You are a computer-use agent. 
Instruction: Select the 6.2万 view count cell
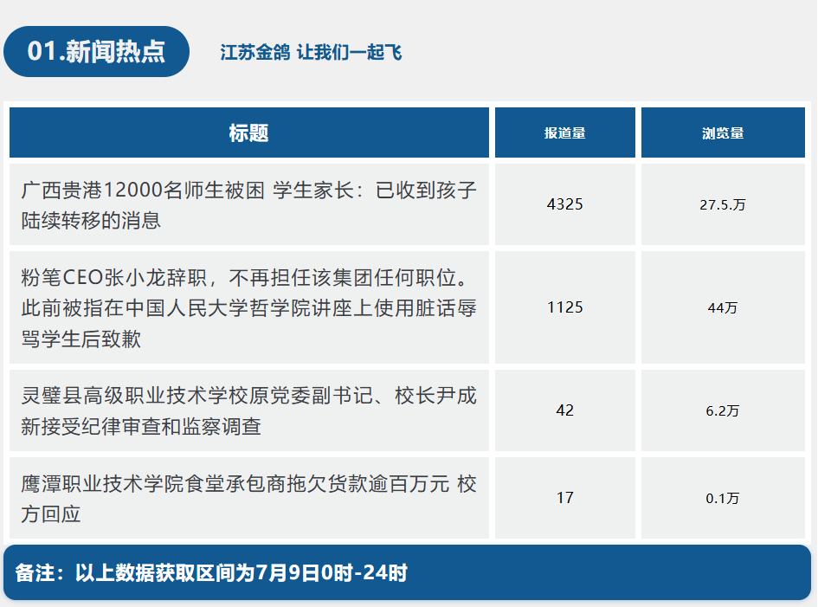[723, 410]
